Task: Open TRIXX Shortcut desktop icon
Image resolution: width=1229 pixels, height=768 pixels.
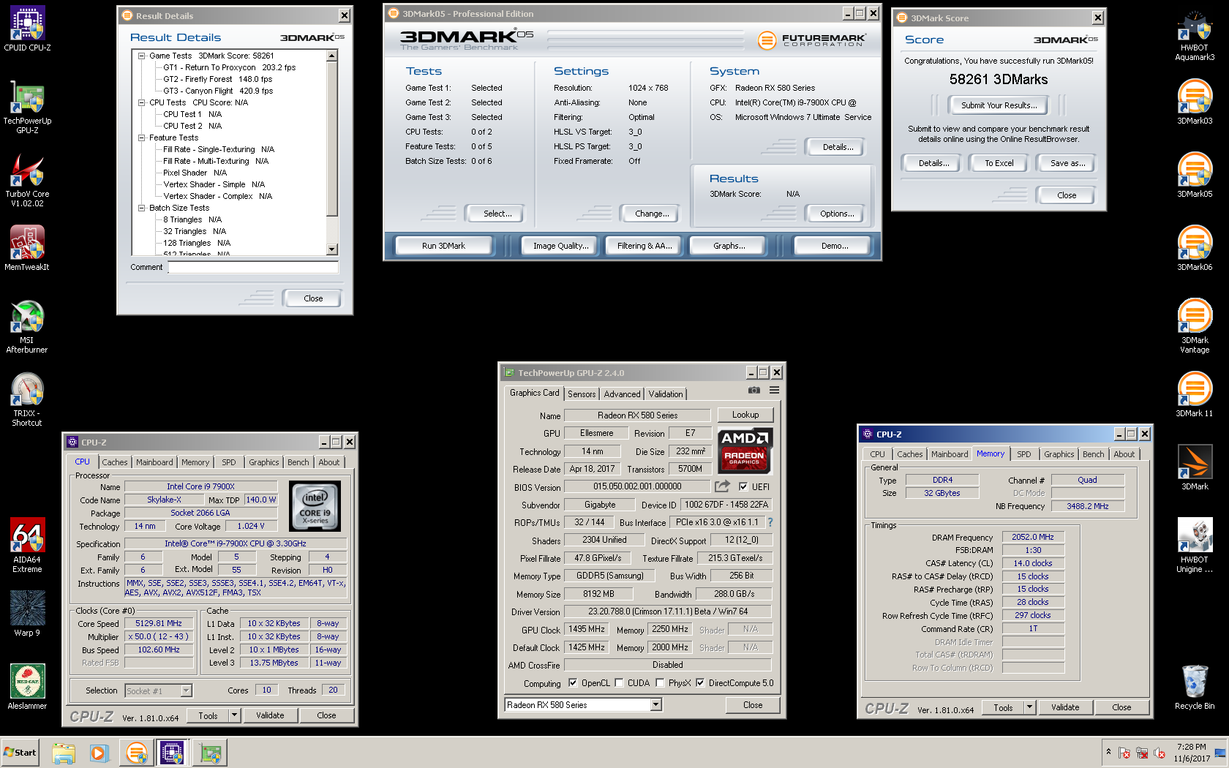Action: (27, 399)
